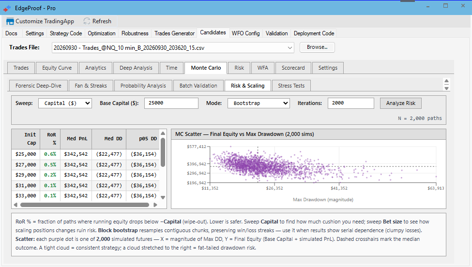Click the EdgeProof app logo icon
Viewport: 472px width, 267px height.
point(7,8)
